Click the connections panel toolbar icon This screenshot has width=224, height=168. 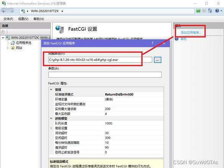3,32
